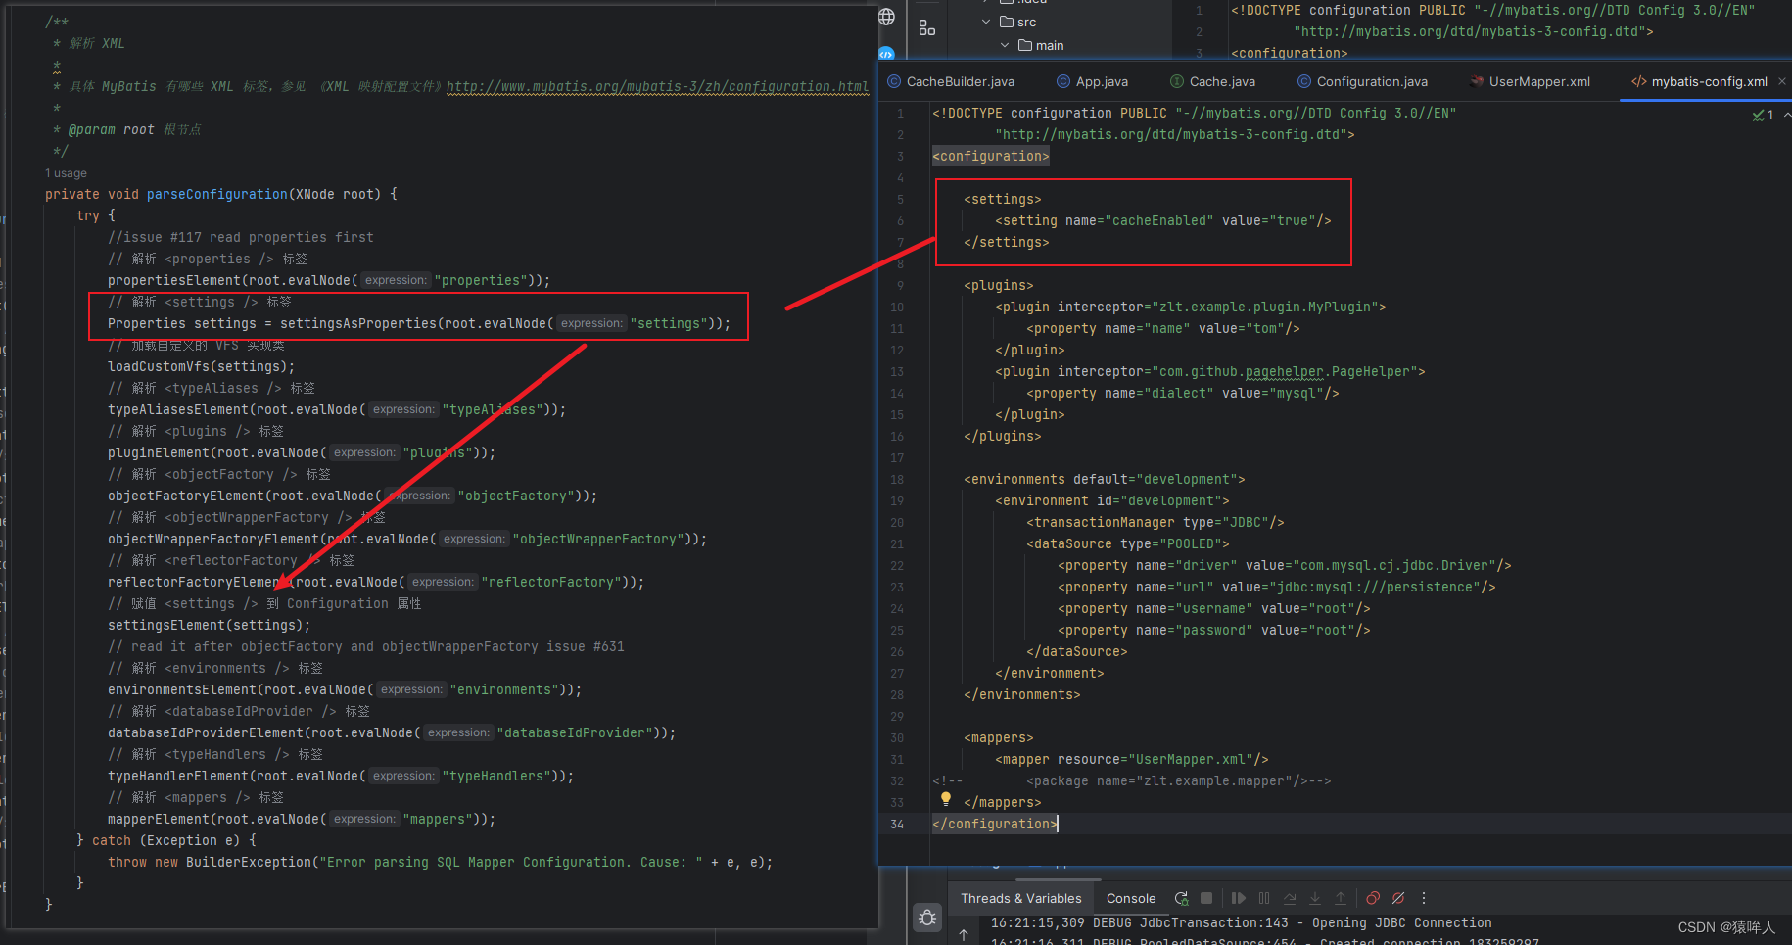Image resolution: width=1792 pixels, height=945 pixels.
Task: Open the Threads & Variables tab
Action: coord(1020,898)
